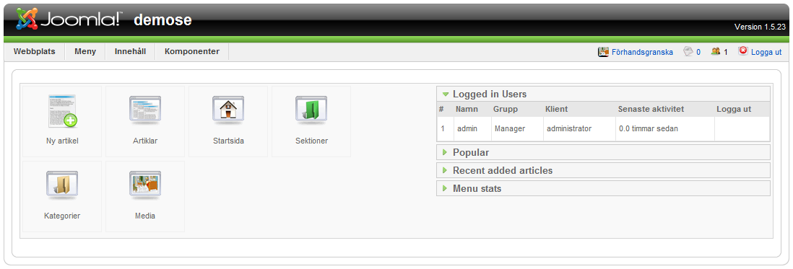The width and height of the screenshot is (793, 269).
Task: Click the Förhandsgranska link
Action: 642,52
